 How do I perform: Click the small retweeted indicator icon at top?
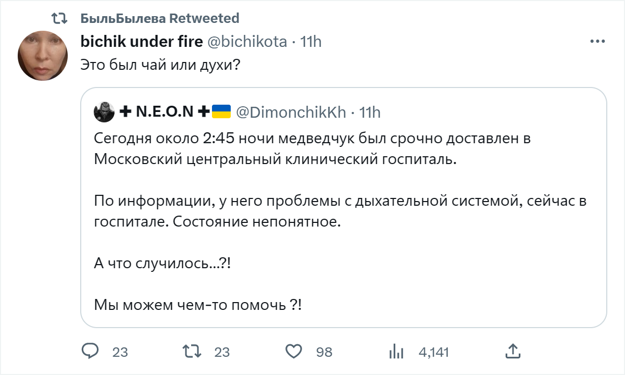(60, 19)
